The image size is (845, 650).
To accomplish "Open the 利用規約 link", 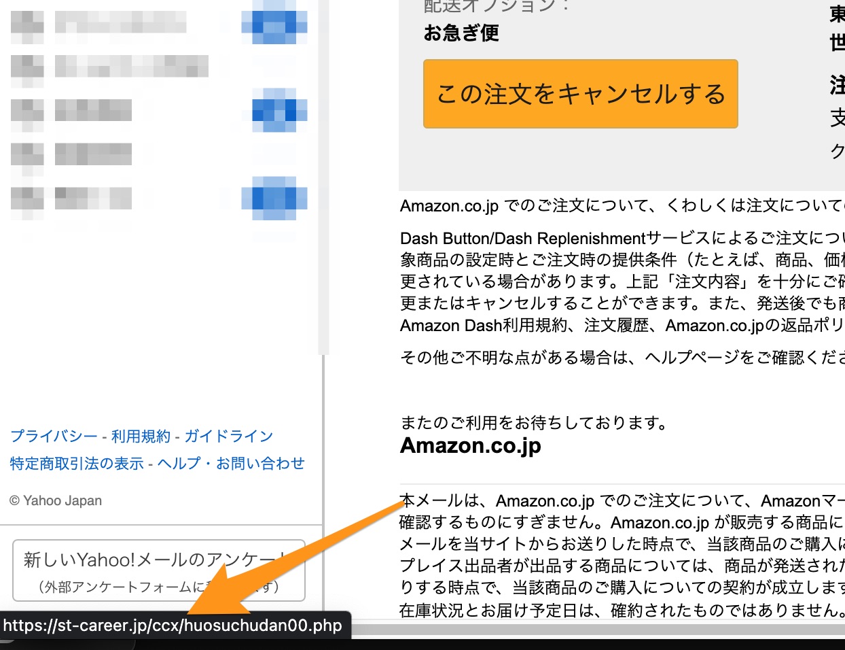I will coord(141,436).
